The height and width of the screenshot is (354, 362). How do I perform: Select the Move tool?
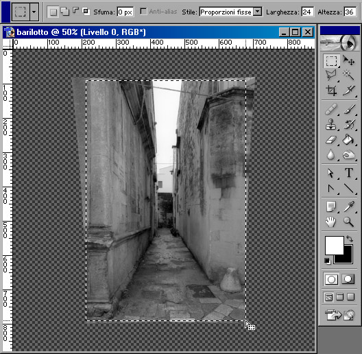348,60
